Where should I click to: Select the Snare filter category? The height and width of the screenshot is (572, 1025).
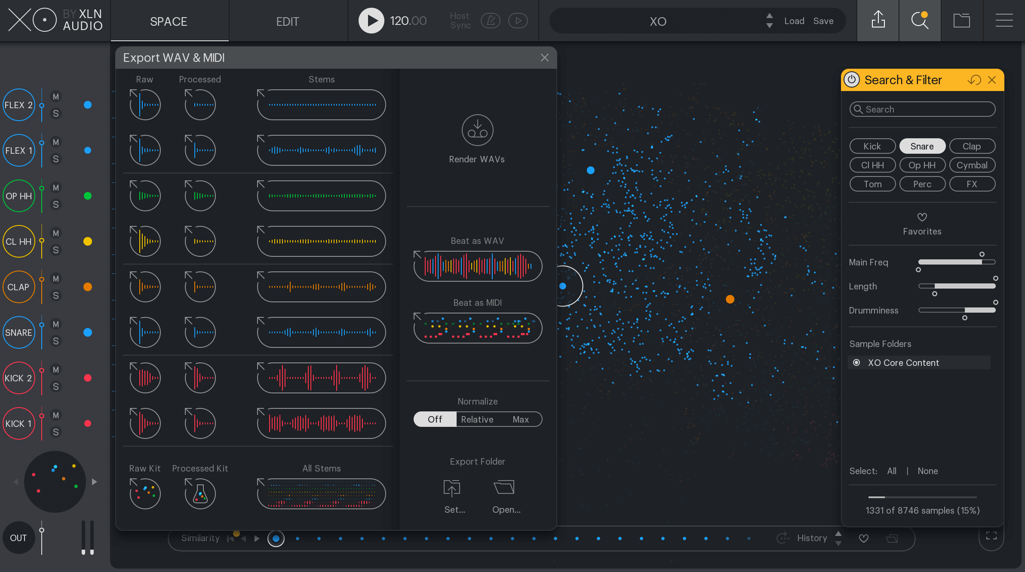click(x=922, y=146)
